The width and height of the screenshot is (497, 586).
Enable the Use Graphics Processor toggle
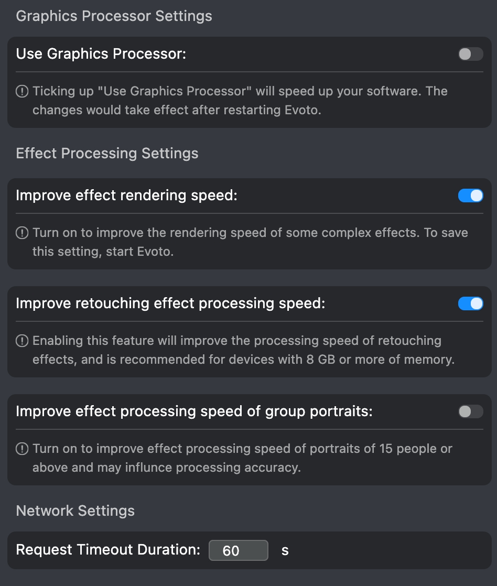(x=470, y=54)
